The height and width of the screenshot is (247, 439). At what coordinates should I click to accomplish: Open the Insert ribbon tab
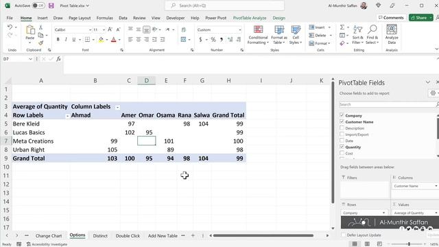click(43, 18)
